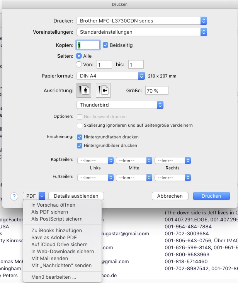Click the Abbrechen button

[x=170, y=196]
